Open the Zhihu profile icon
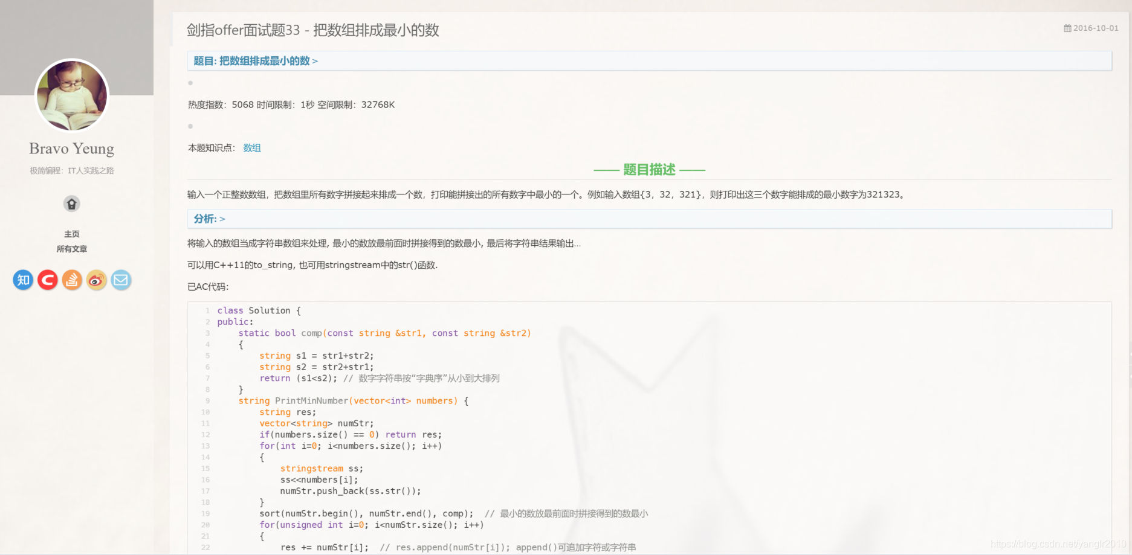 (22, 280)
